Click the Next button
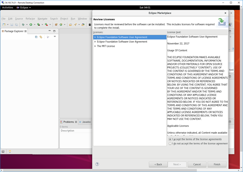Viewport: 243px width, 172px height. point(177,164)
